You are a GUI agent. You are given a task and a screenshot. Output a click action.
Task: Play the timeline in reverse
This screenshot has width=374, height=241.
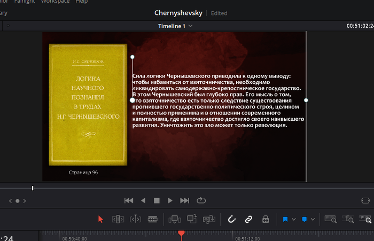pos(143,200)
